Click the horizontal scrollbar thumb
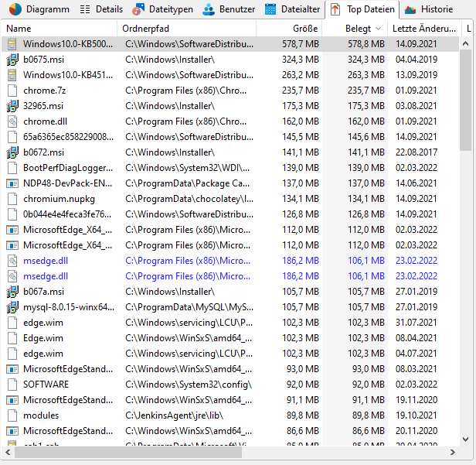This screenshot has height=465, width=476. pos(128,453)
